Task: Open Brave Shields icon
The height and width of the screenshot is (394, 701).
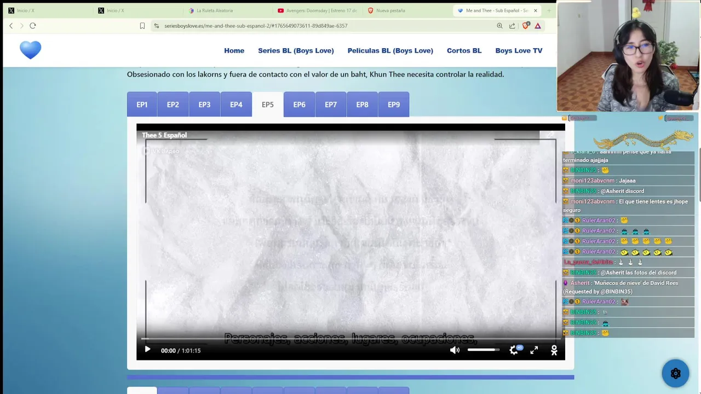Action: pos(526,26)
